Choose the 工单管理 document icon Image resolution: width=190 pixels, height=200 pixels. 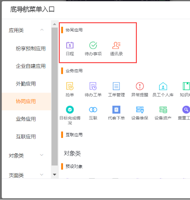pyautogui.click(x=116, y=86)
